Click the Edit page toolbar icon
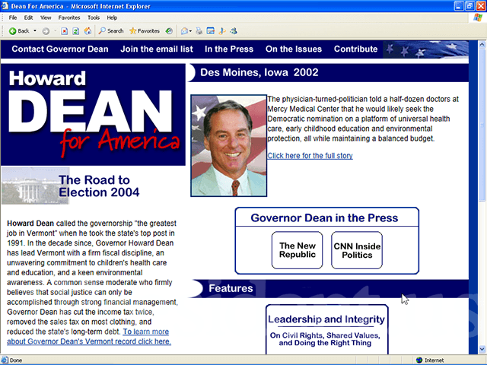This screenshot has width=487, height=365. click(x=211, y=31)
